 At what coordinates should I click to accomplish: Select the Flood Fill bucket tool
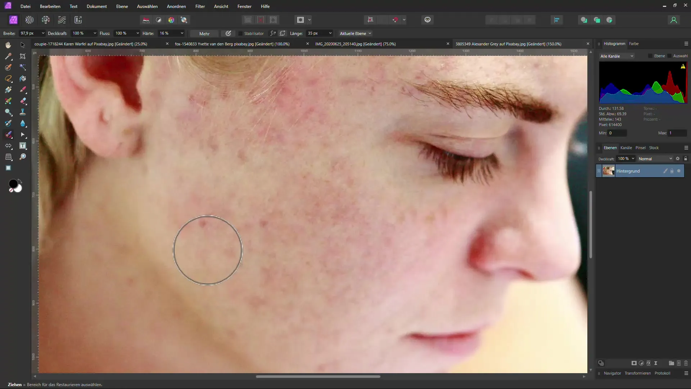[x=23, y=79]
